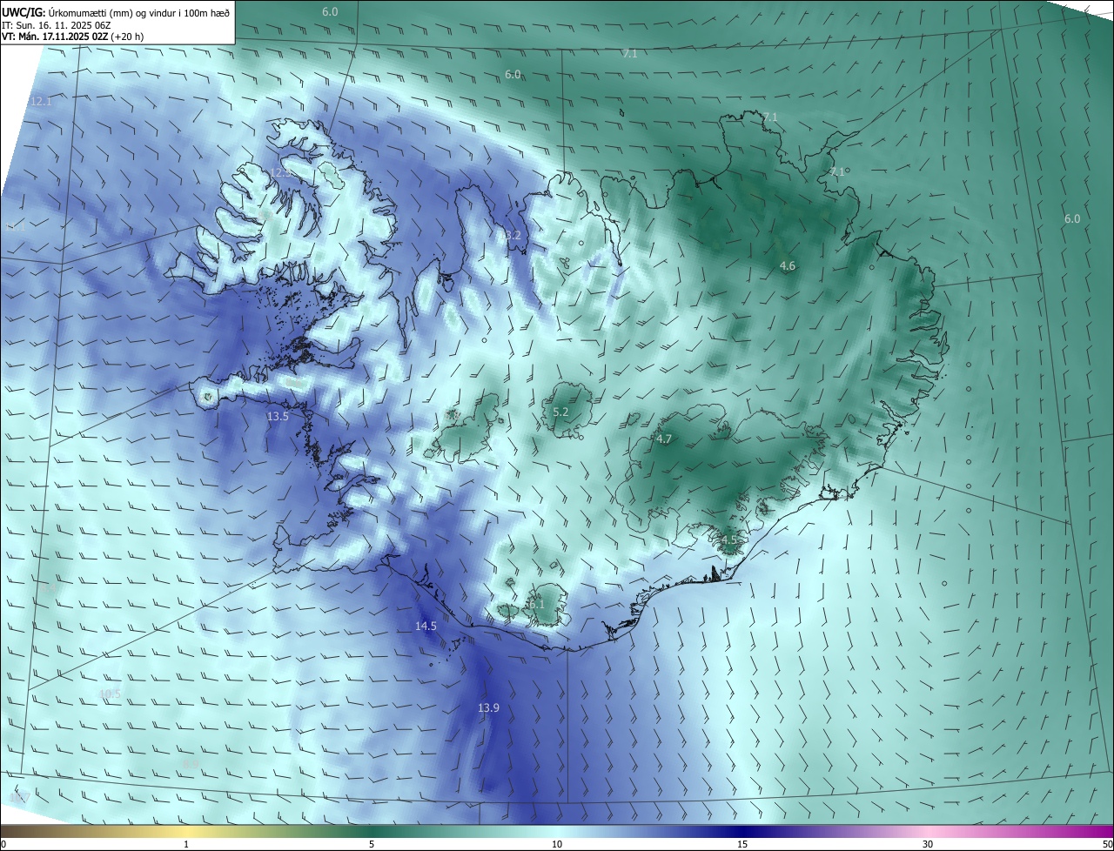
Task: Pick the yellow section of the color bar
Action: [x=186, y=831]
